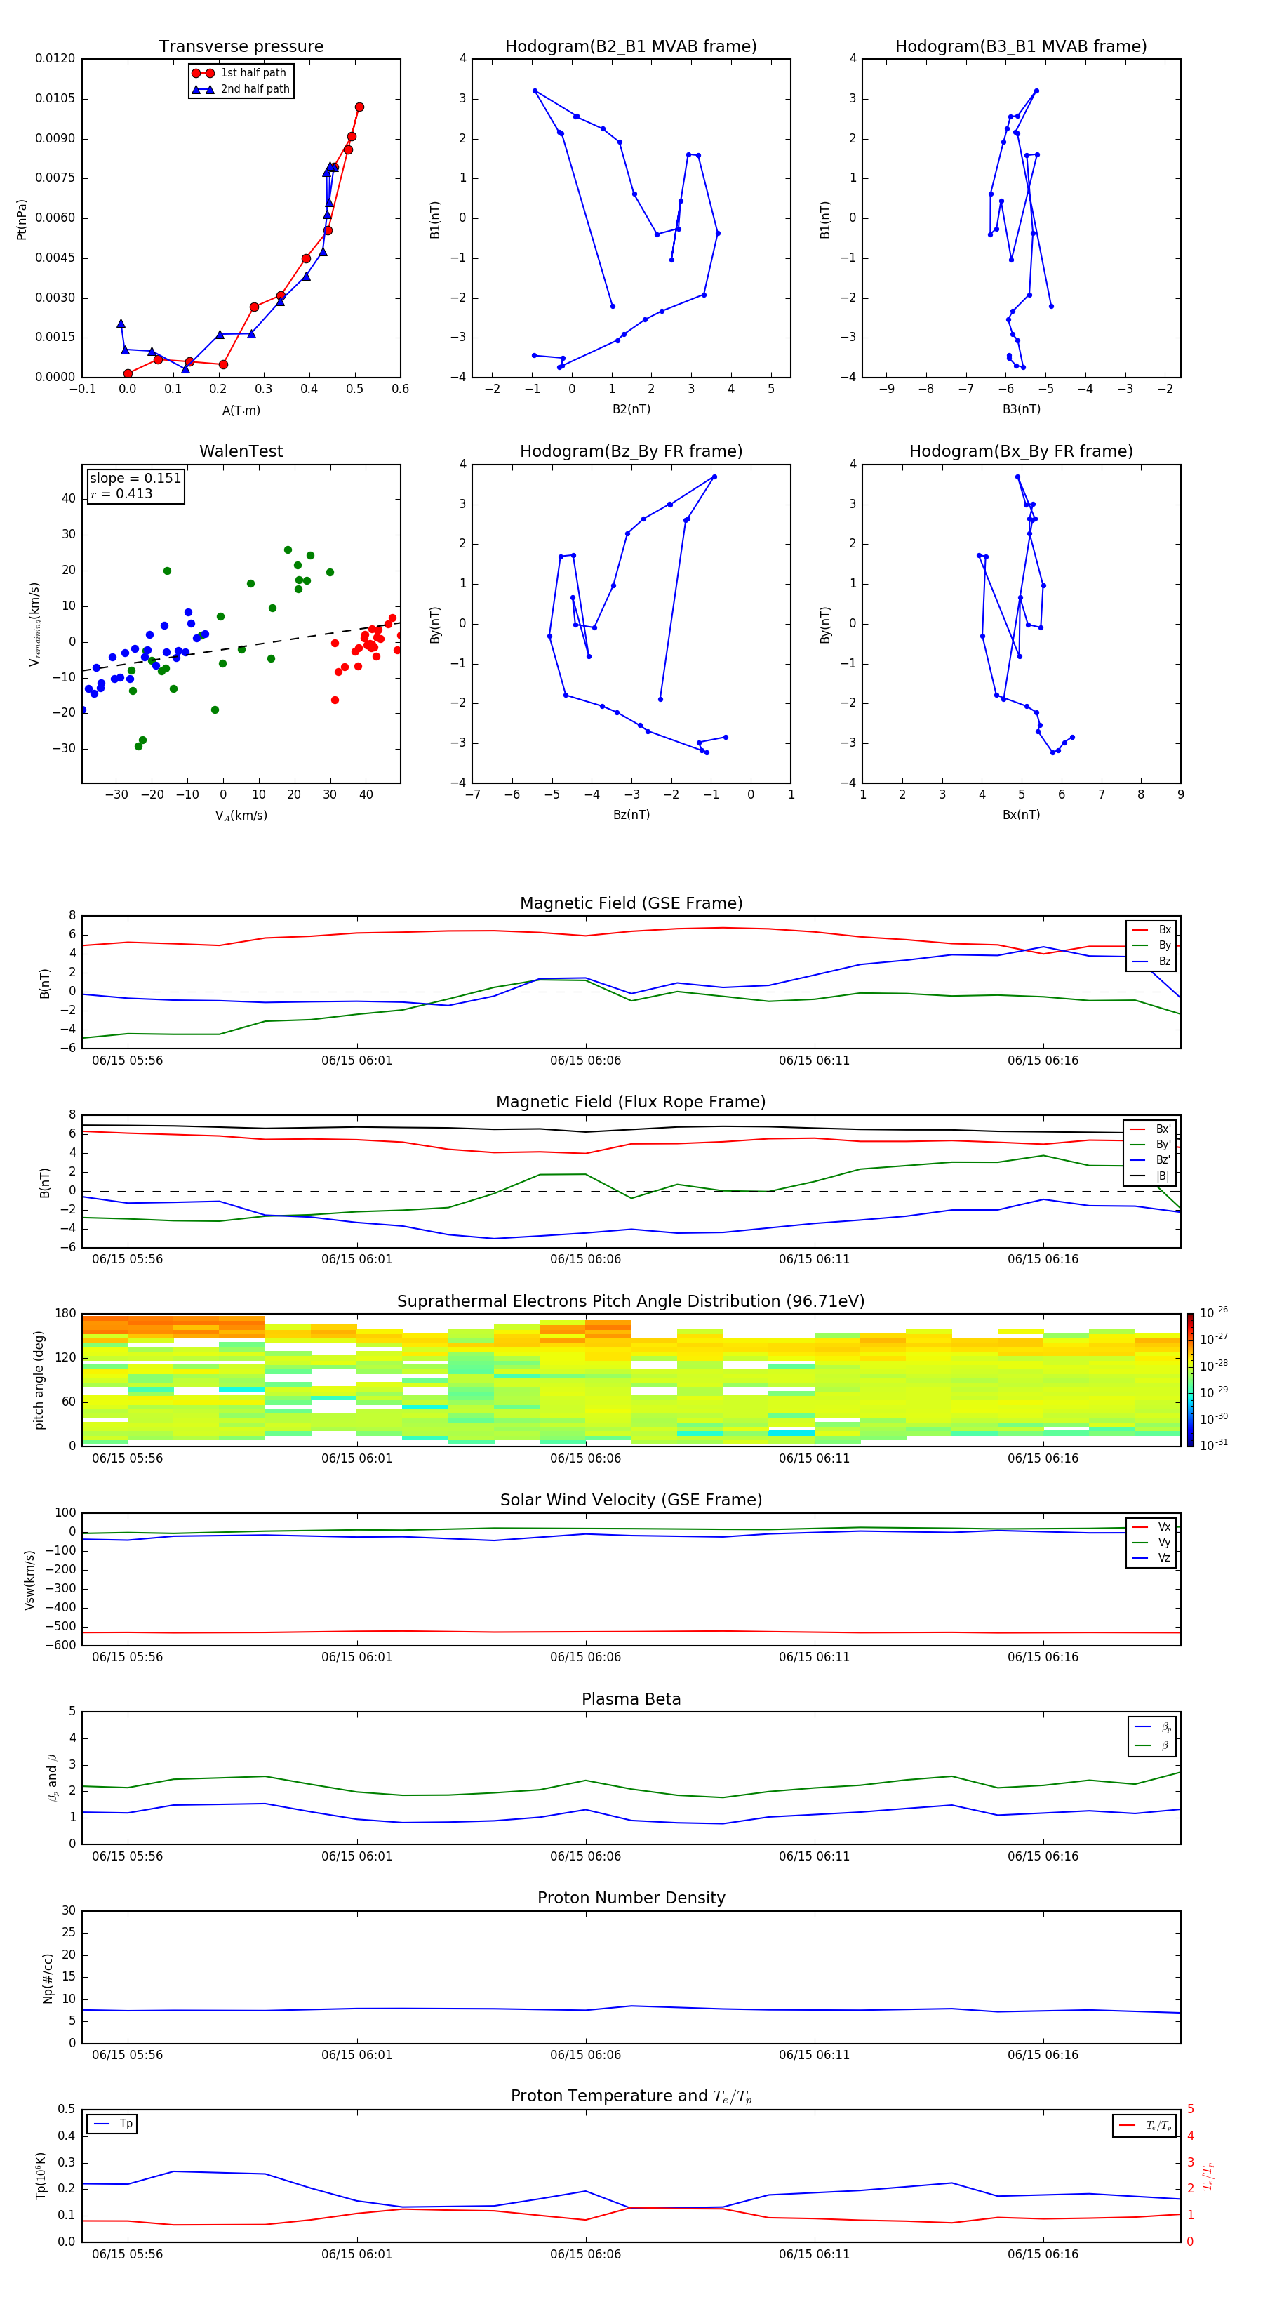1263x2316 pixels.
Task: Select the 'Hodogram(Bz_By FR frame)' title
Action: (631, 451)
